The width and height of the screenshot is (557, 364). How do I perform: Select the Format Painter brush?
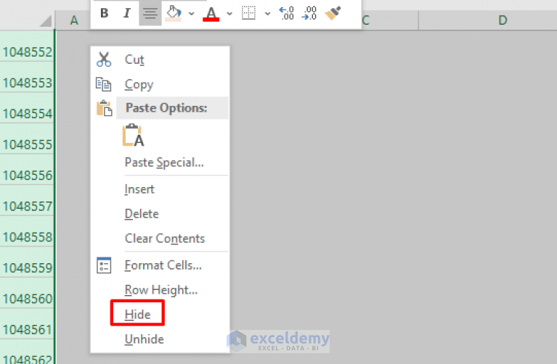click(x=333, y=13)
